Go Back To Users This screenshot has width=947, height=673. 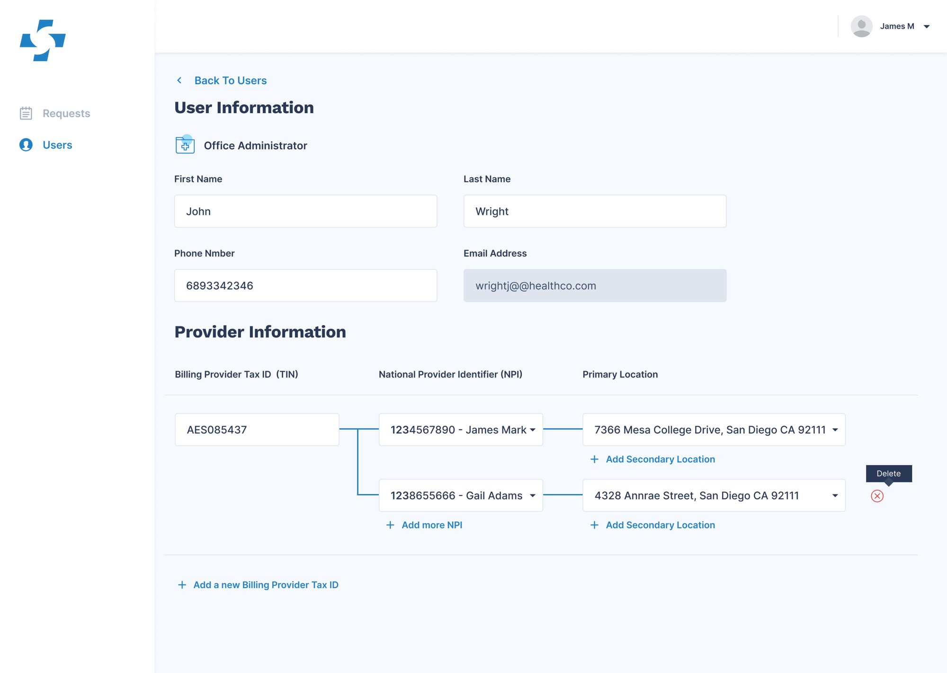click(x=231, y=81)
